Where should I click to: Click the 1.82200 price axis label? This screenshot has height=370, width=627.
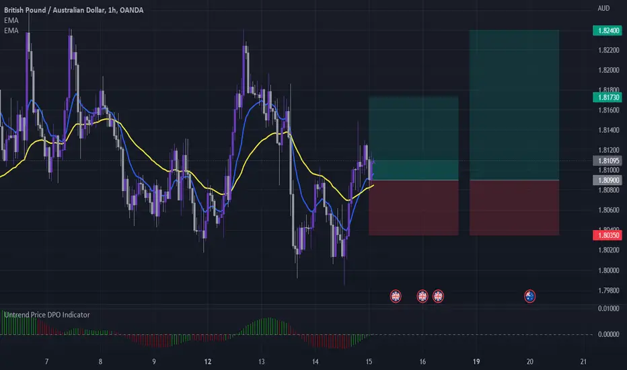click(x=609, y=50)
